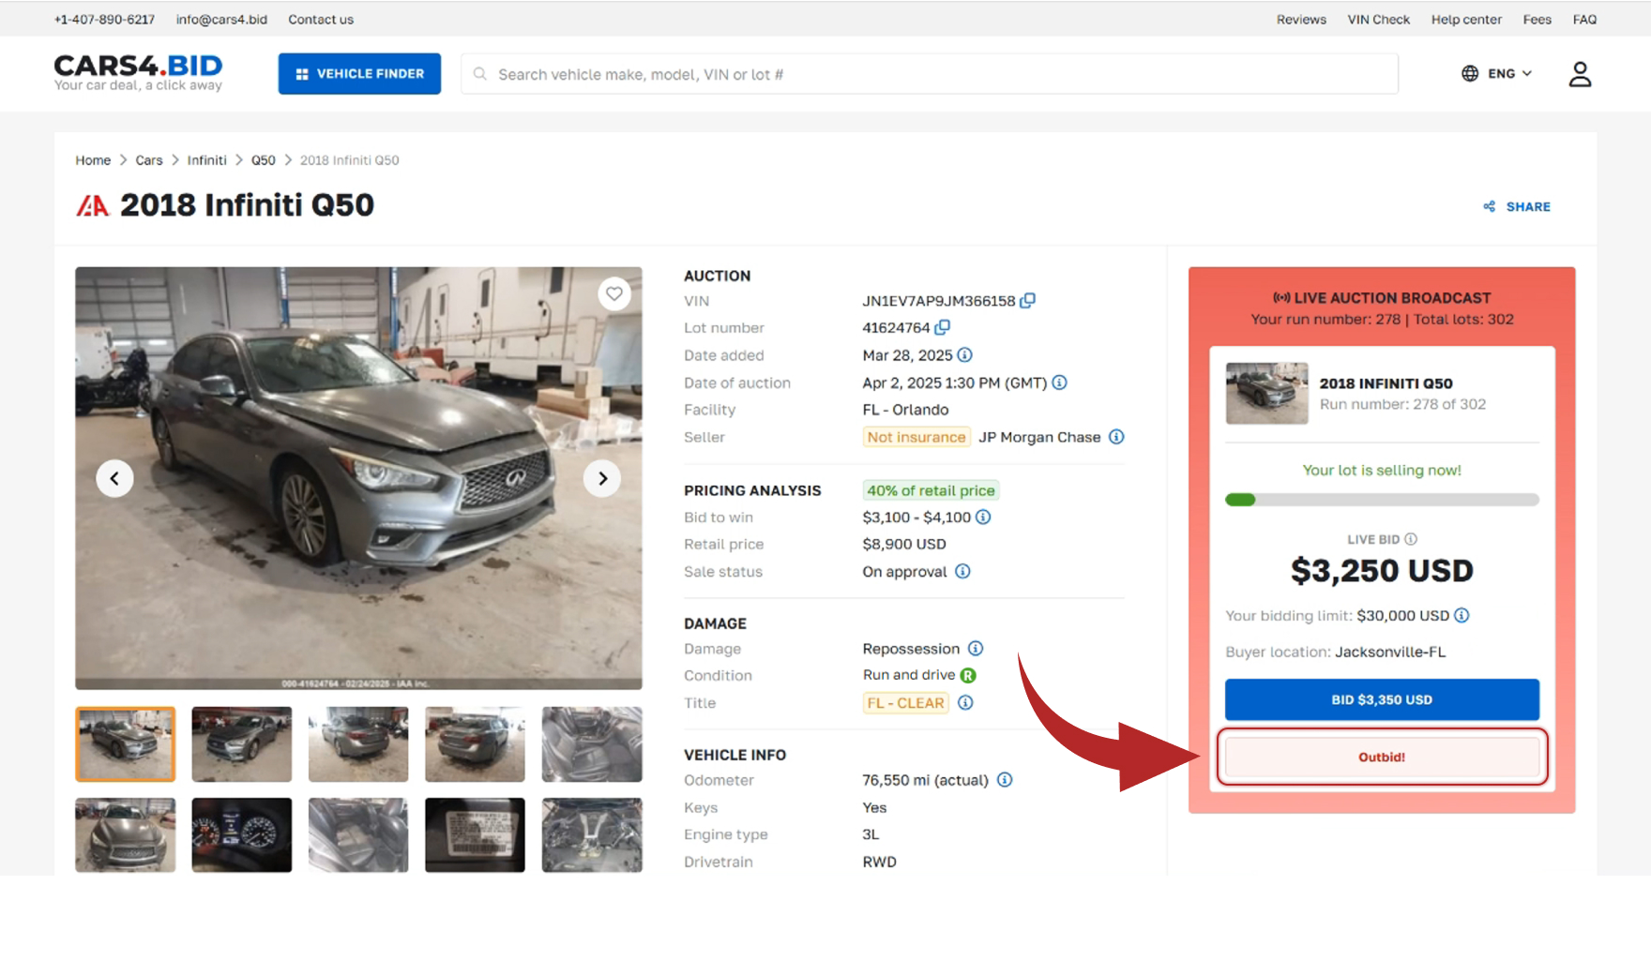
Task: Select the front grille thumbnail
Action: [125, 835]
